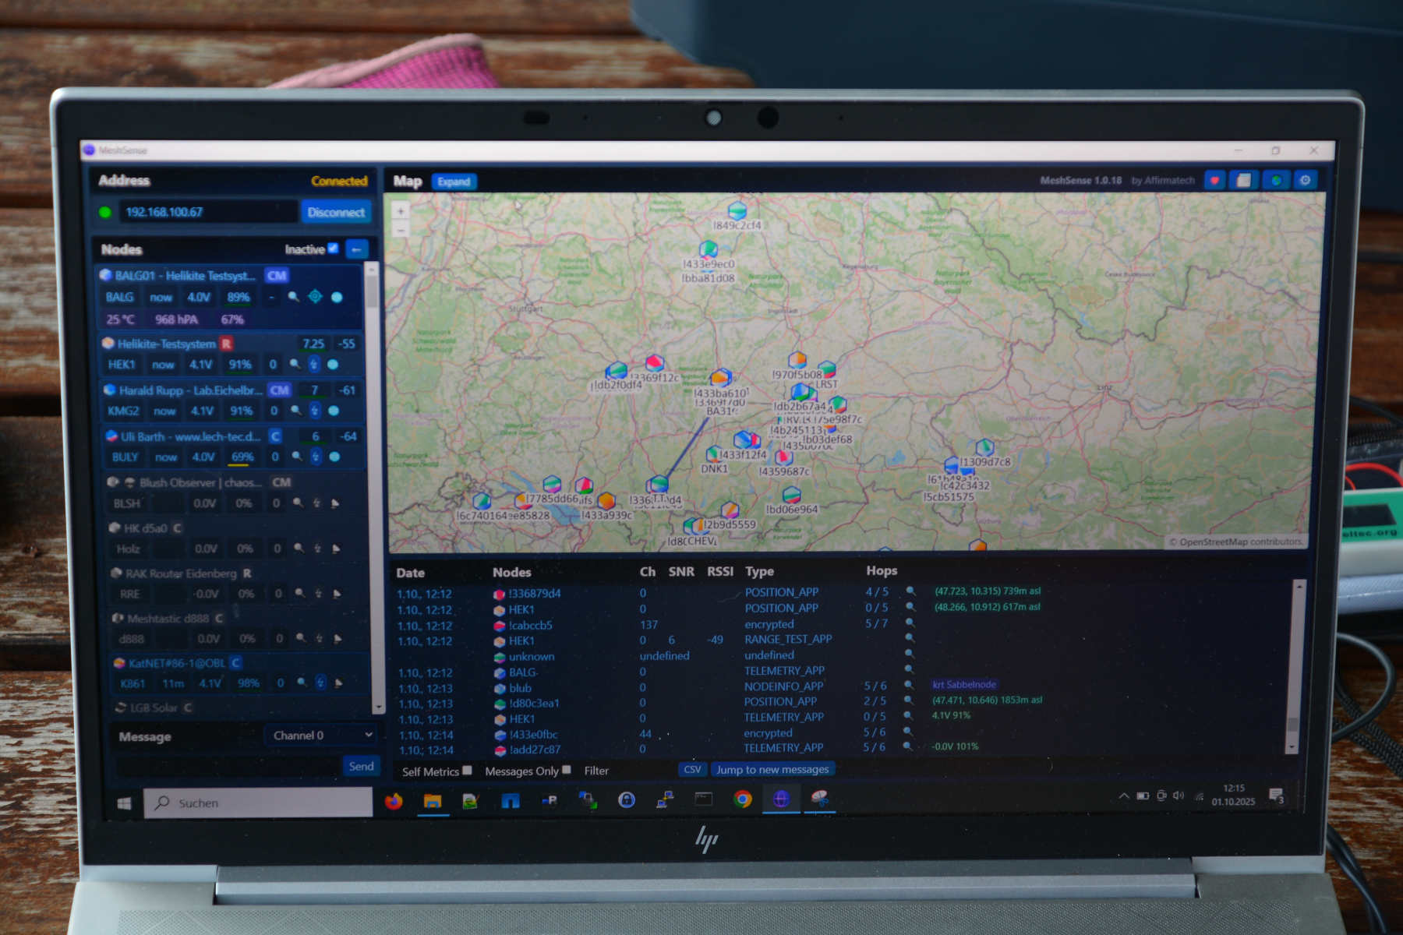The height and width of the screenshot is (935, 1403).
Task: Click the map zoom-in plus button
Action: 401,211
